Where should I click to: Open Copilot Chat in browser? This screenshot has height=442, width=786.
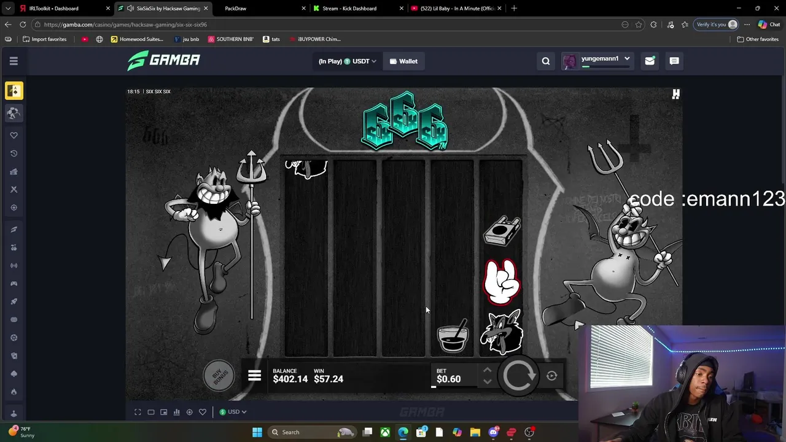[x=769, y=25]
